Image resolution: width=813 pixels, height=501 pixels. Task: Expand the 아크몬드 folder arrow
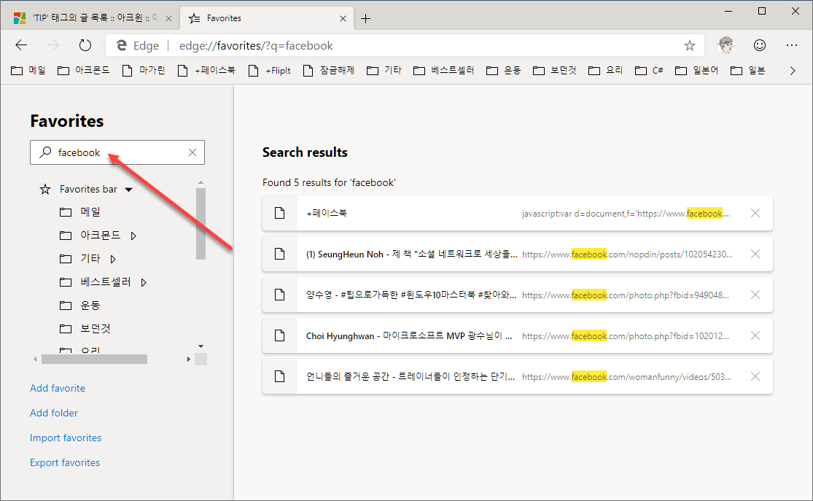point(133,236)
